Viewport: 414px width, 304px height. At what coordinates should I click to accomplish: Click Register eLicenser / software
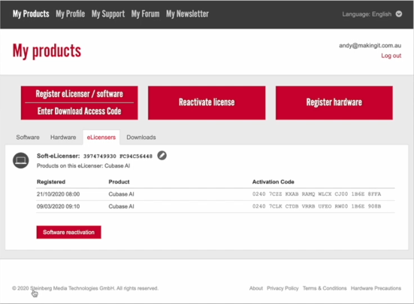click(x=79, y=94)
